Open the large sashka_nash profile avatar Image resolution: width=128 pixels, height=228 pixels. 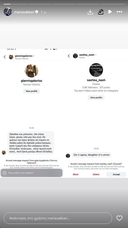click(96, 70)
